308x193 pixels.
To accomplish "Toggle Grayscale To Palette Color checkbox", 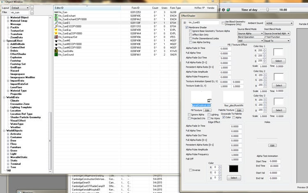I will pos(223,117).
